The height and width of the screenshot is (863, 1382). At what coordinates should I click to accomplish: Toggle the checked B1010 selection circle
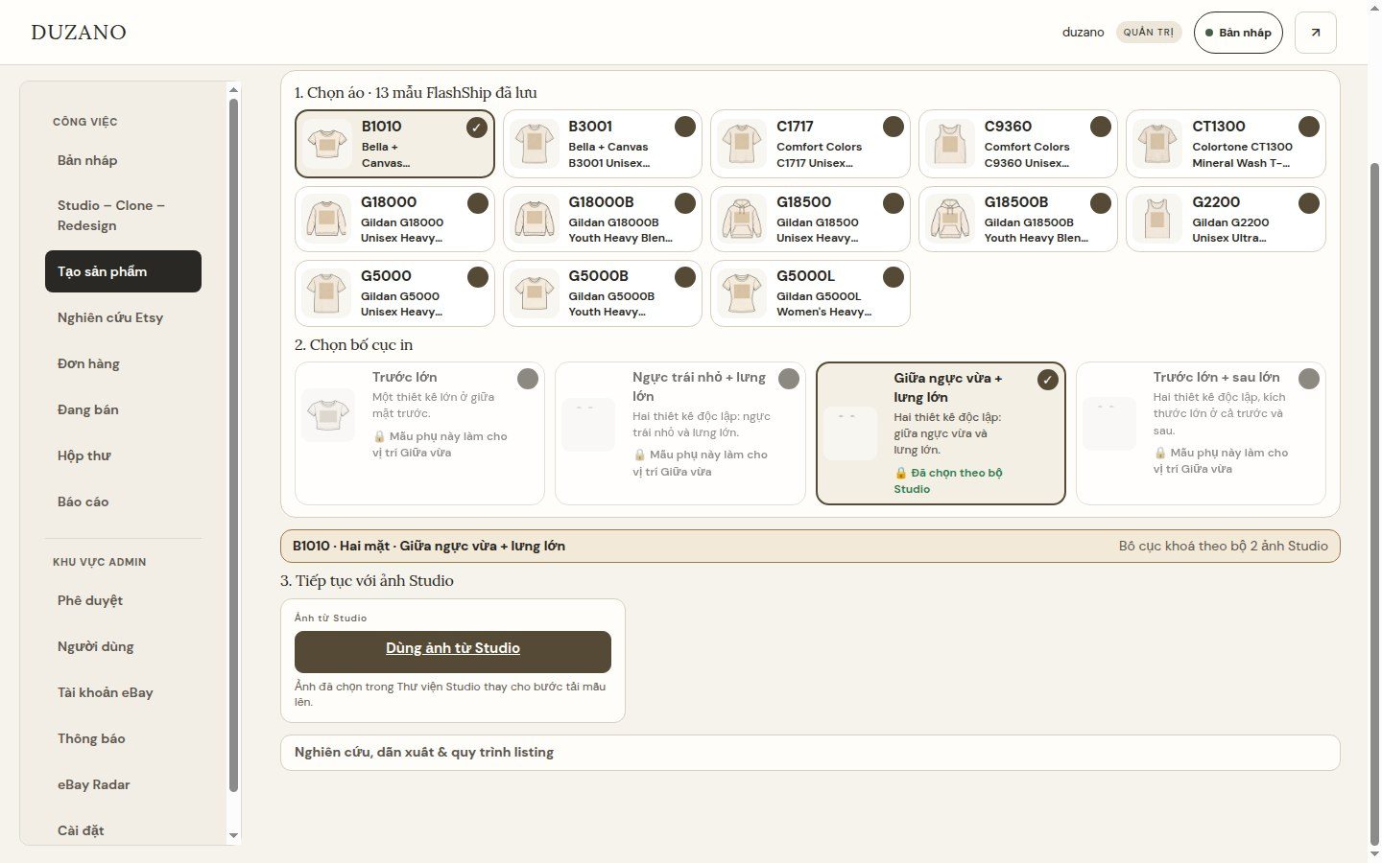point(477,128)
